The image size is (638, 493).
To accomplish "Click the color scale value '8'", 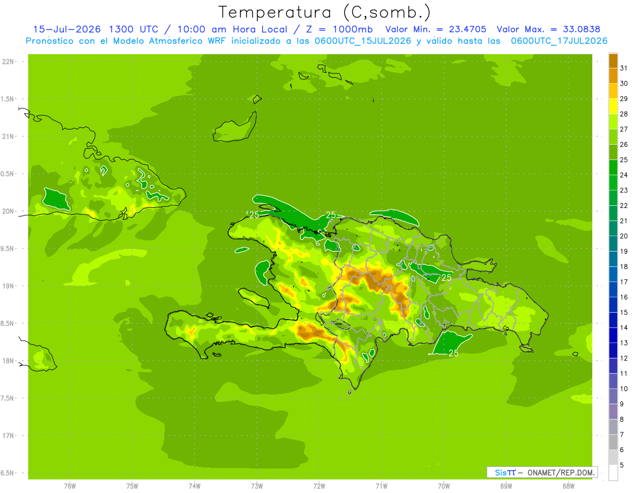I will click(622, 419).
